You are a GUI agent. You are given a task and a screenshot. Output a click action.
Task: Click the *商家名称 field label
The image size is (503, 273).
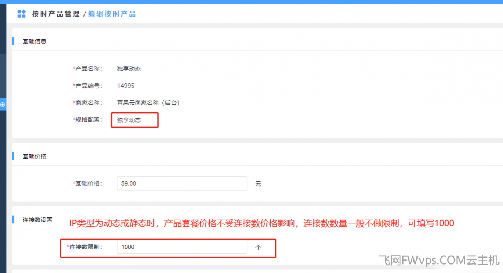point(87,103)
